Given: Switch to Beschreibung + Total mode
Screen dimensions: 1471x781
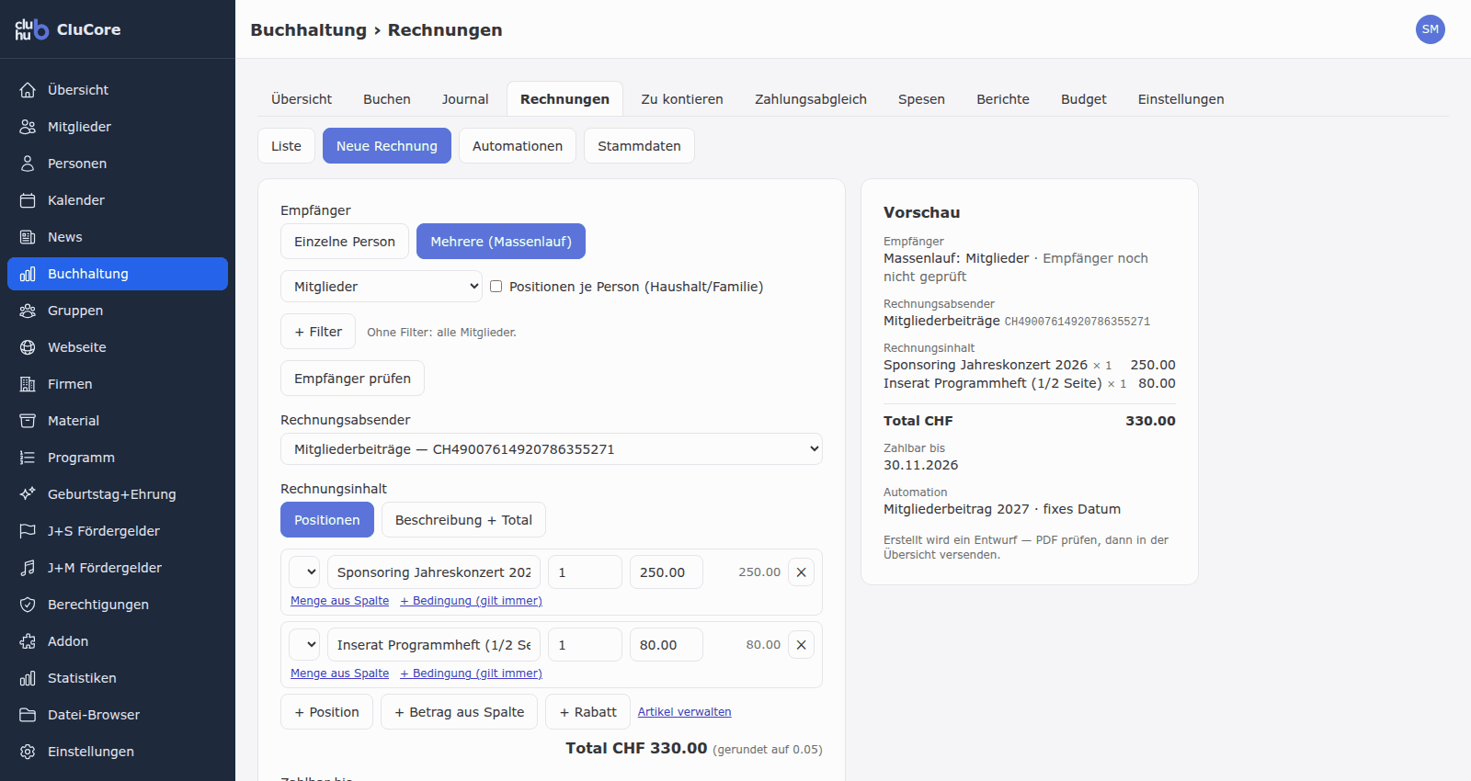Looking at the screenshot, I should click(463, 520).
